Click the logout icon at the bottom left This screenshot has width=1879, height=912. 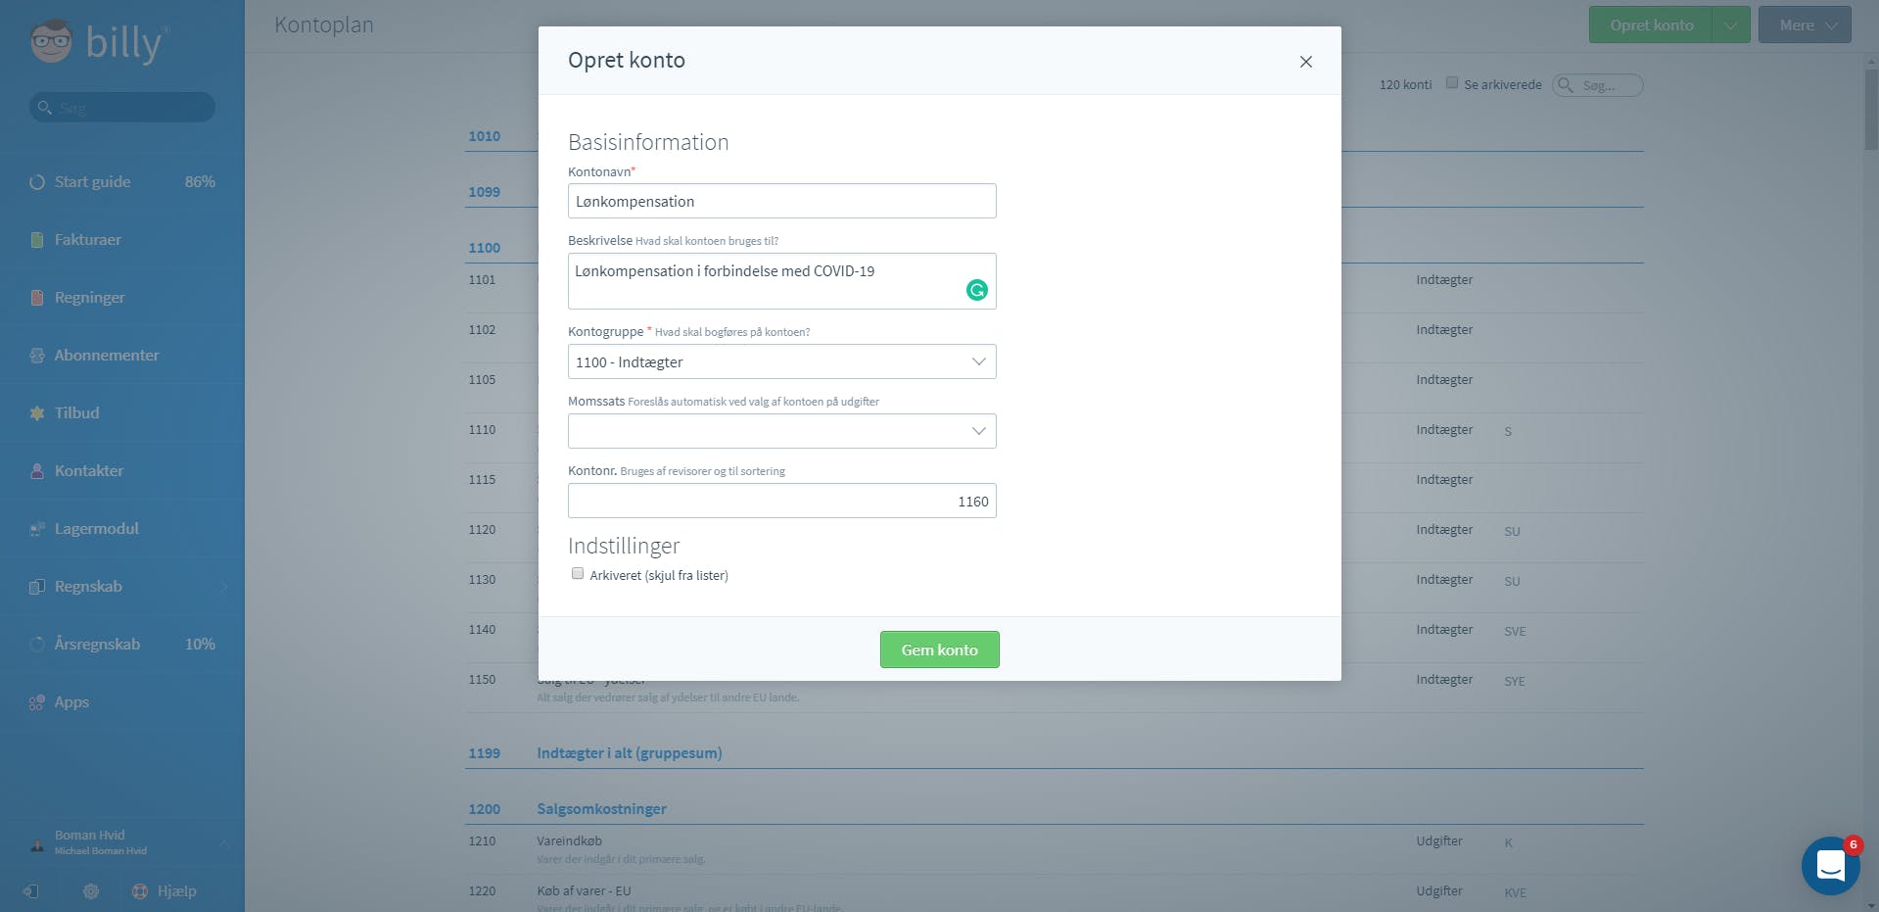click(31, 891)
